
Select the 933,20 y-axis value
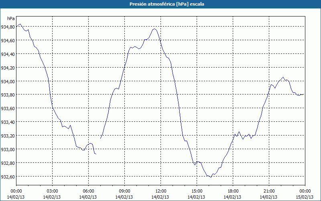(8, 135)
